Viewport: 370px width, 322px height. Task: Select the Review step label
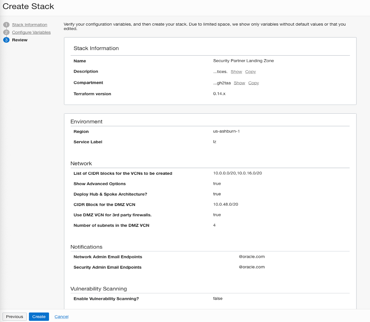click(x=20, y=40)
